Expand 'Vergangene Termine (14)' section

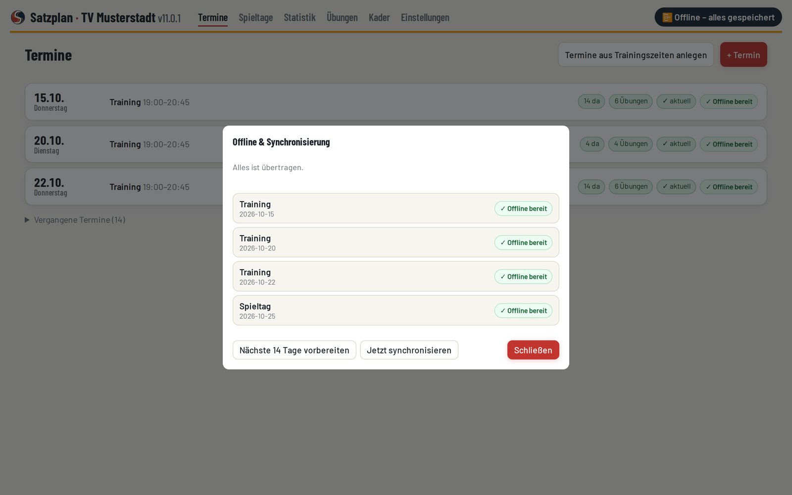[75, 220]
